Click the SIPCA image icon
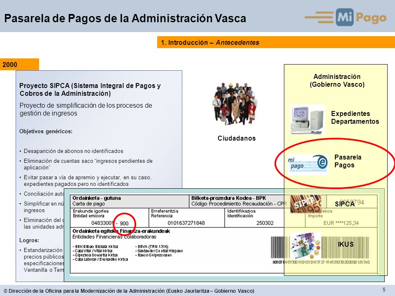The width and height of the screenshot is (395, 296). point(306,203)
